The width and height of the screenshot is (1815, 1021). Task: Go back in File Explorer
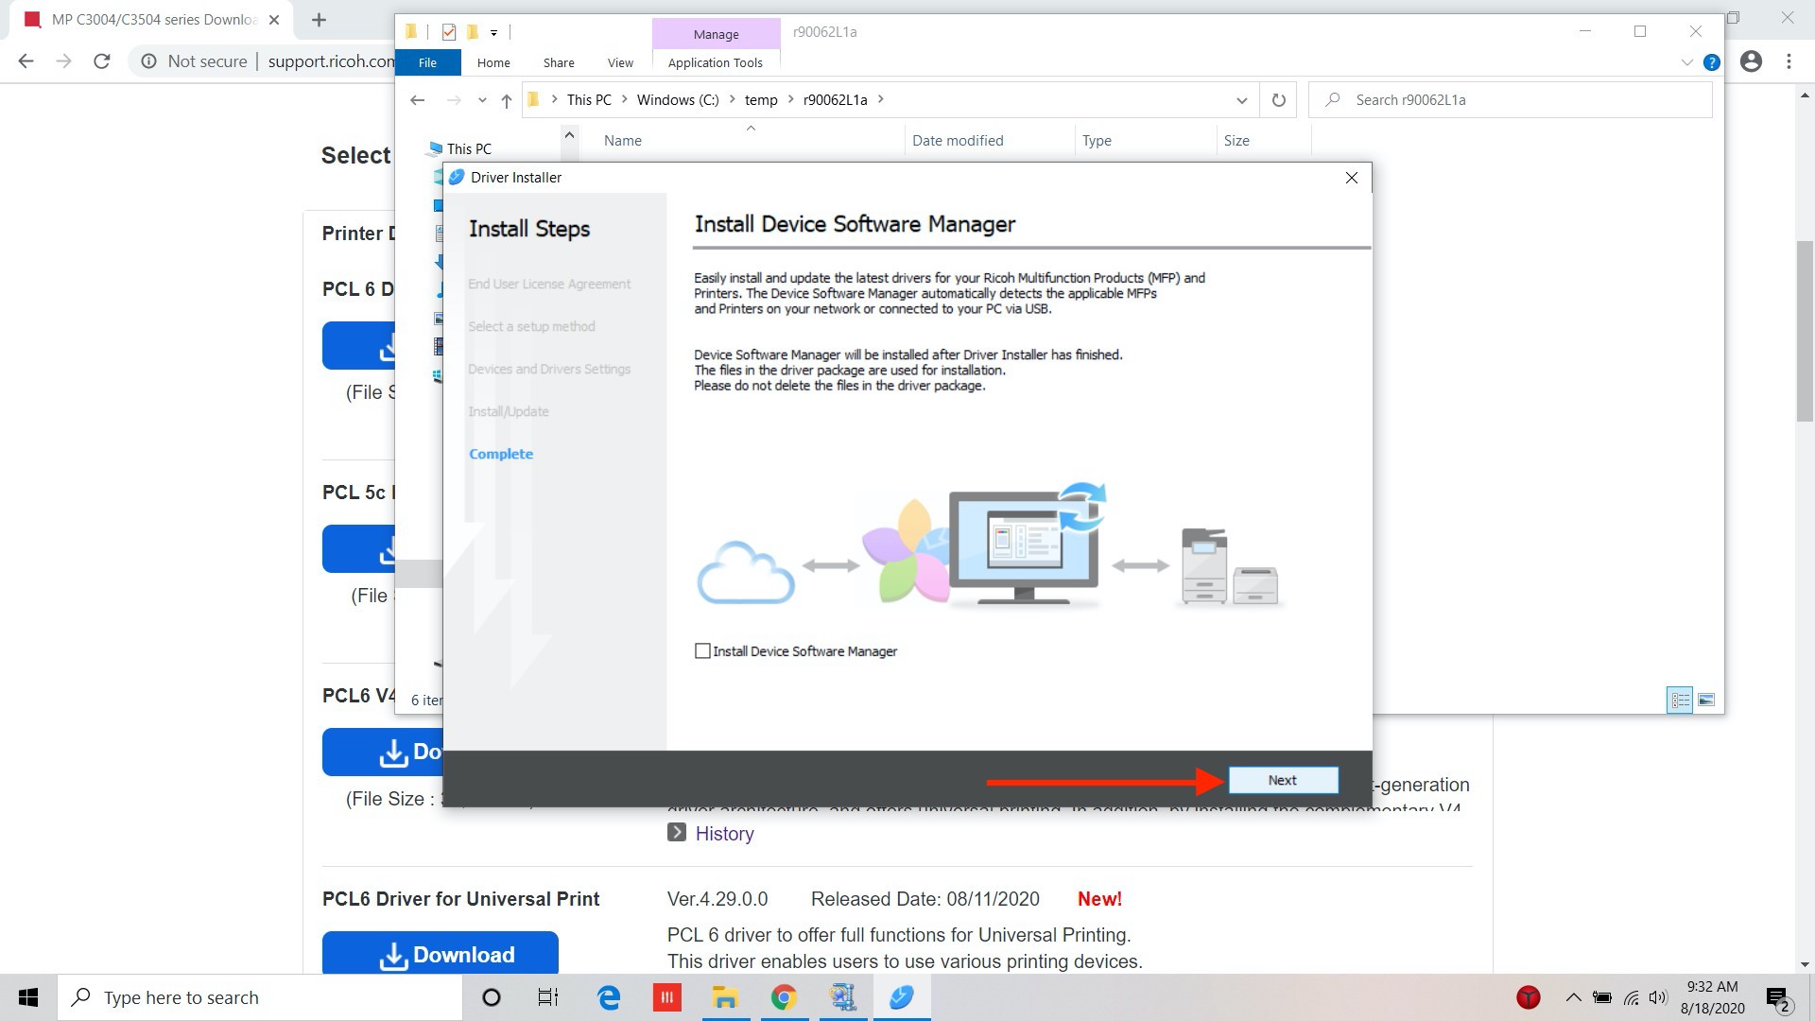point(417,100)
